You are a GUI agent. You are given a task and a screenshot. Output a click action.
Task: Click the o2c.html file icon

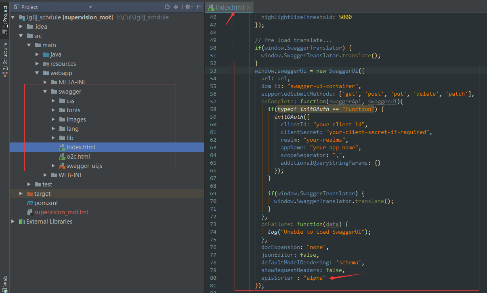[x=62, y=157]
